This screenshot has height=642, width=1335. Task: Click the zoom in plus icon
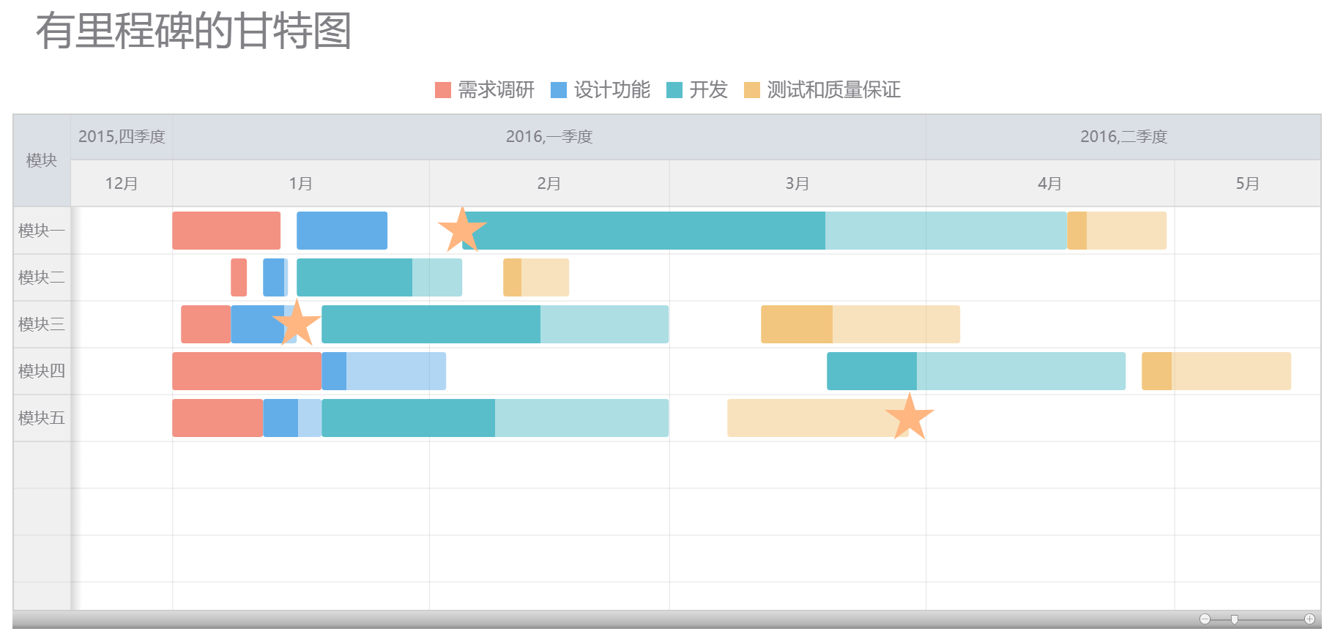tap(1309, 619)
